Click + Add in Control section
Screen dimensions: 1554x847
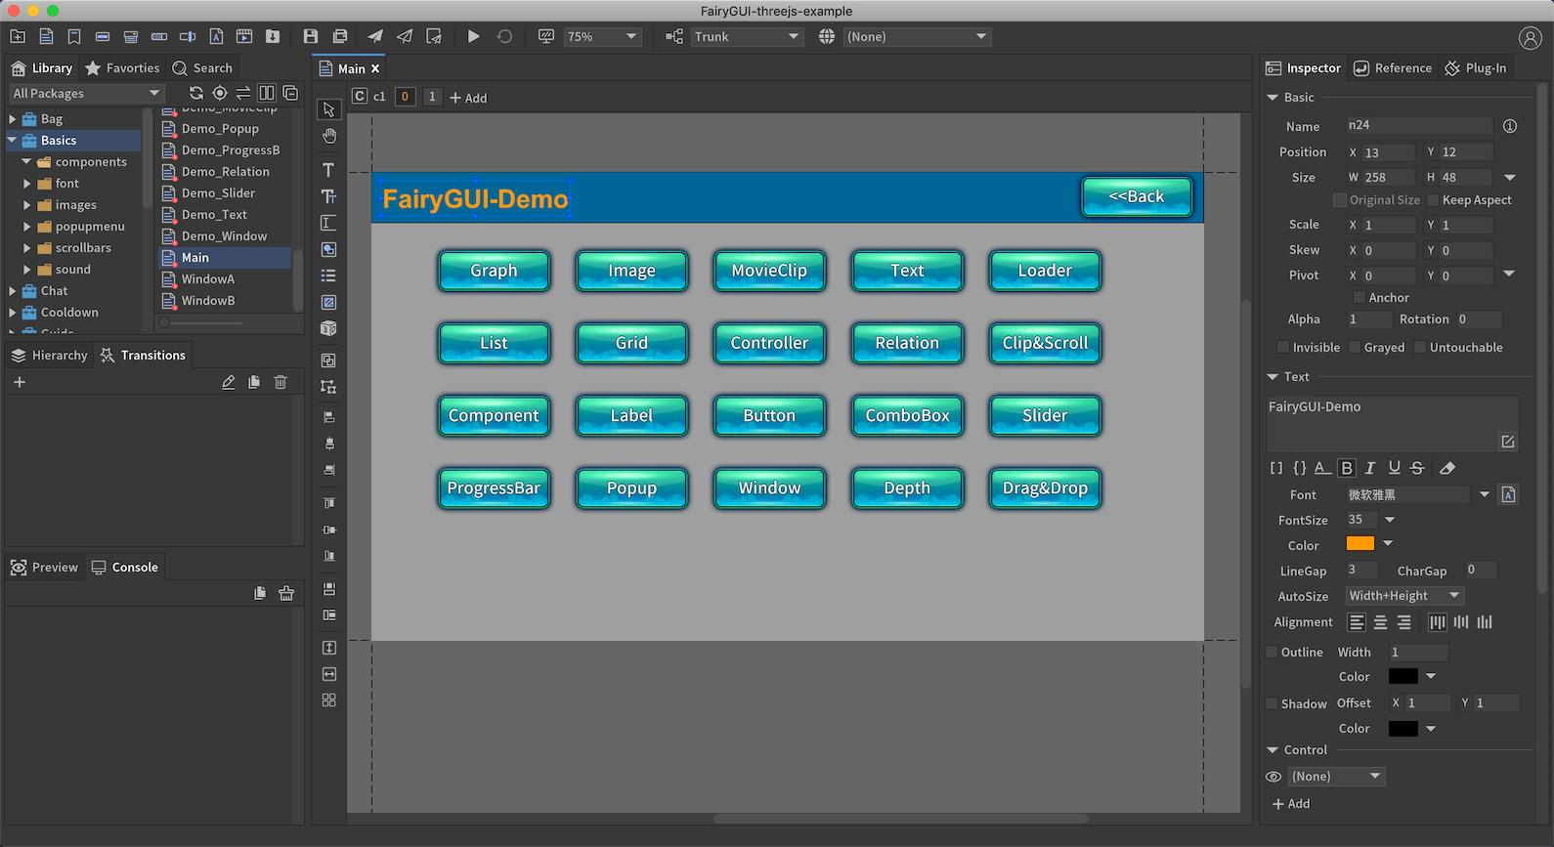pos(1291,804)
